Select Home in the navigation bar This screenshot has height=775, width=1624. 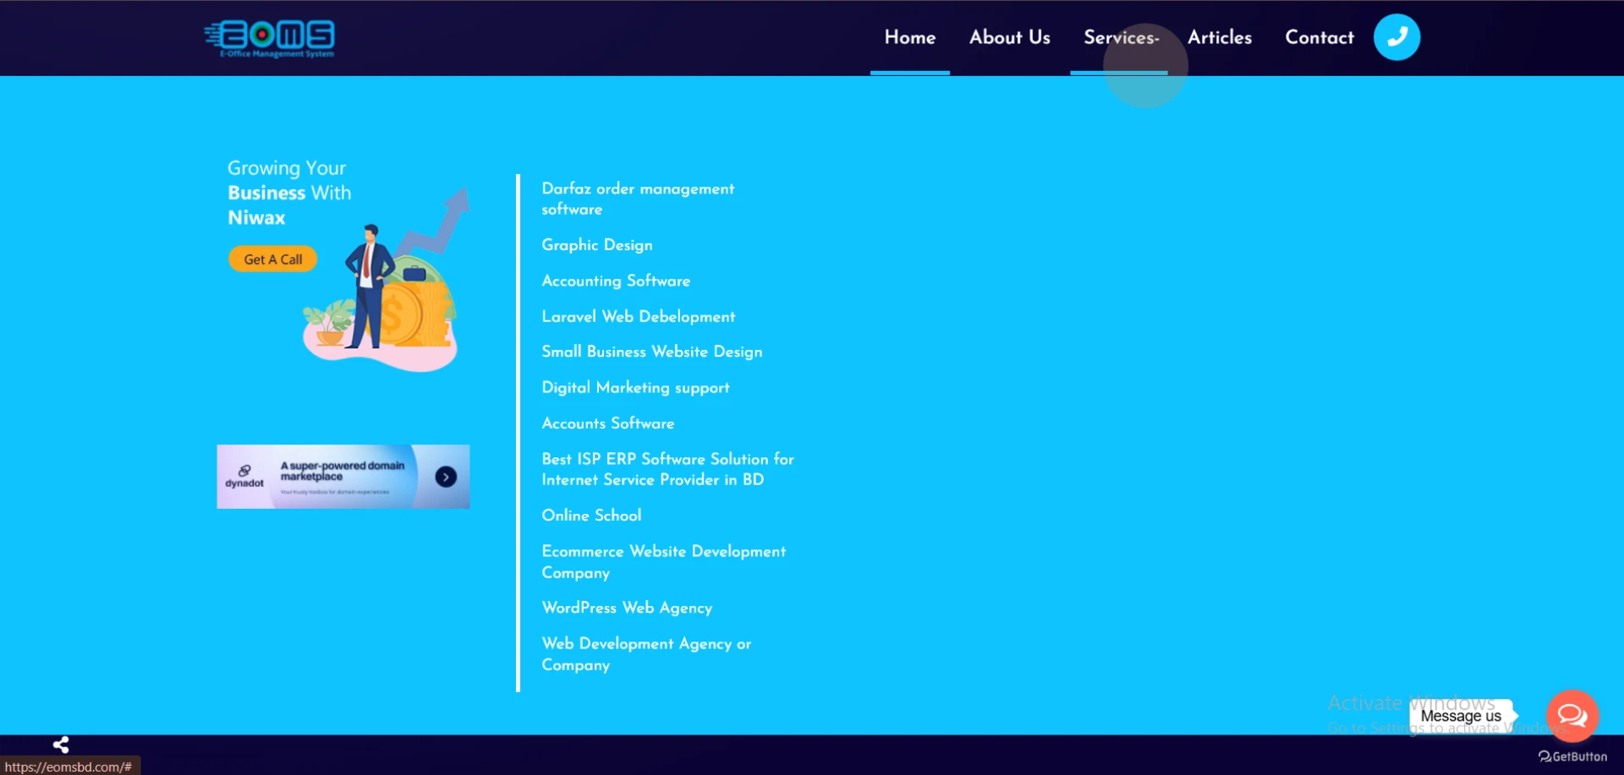909,37
